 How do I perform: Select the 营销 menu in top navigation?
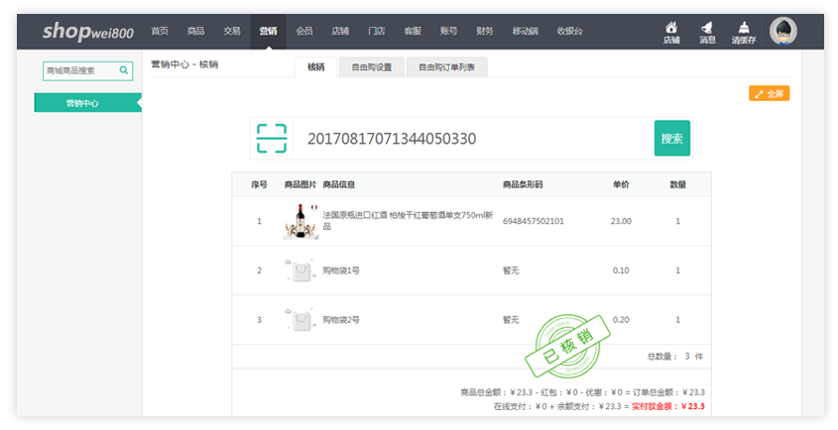[x=269, y=31]
